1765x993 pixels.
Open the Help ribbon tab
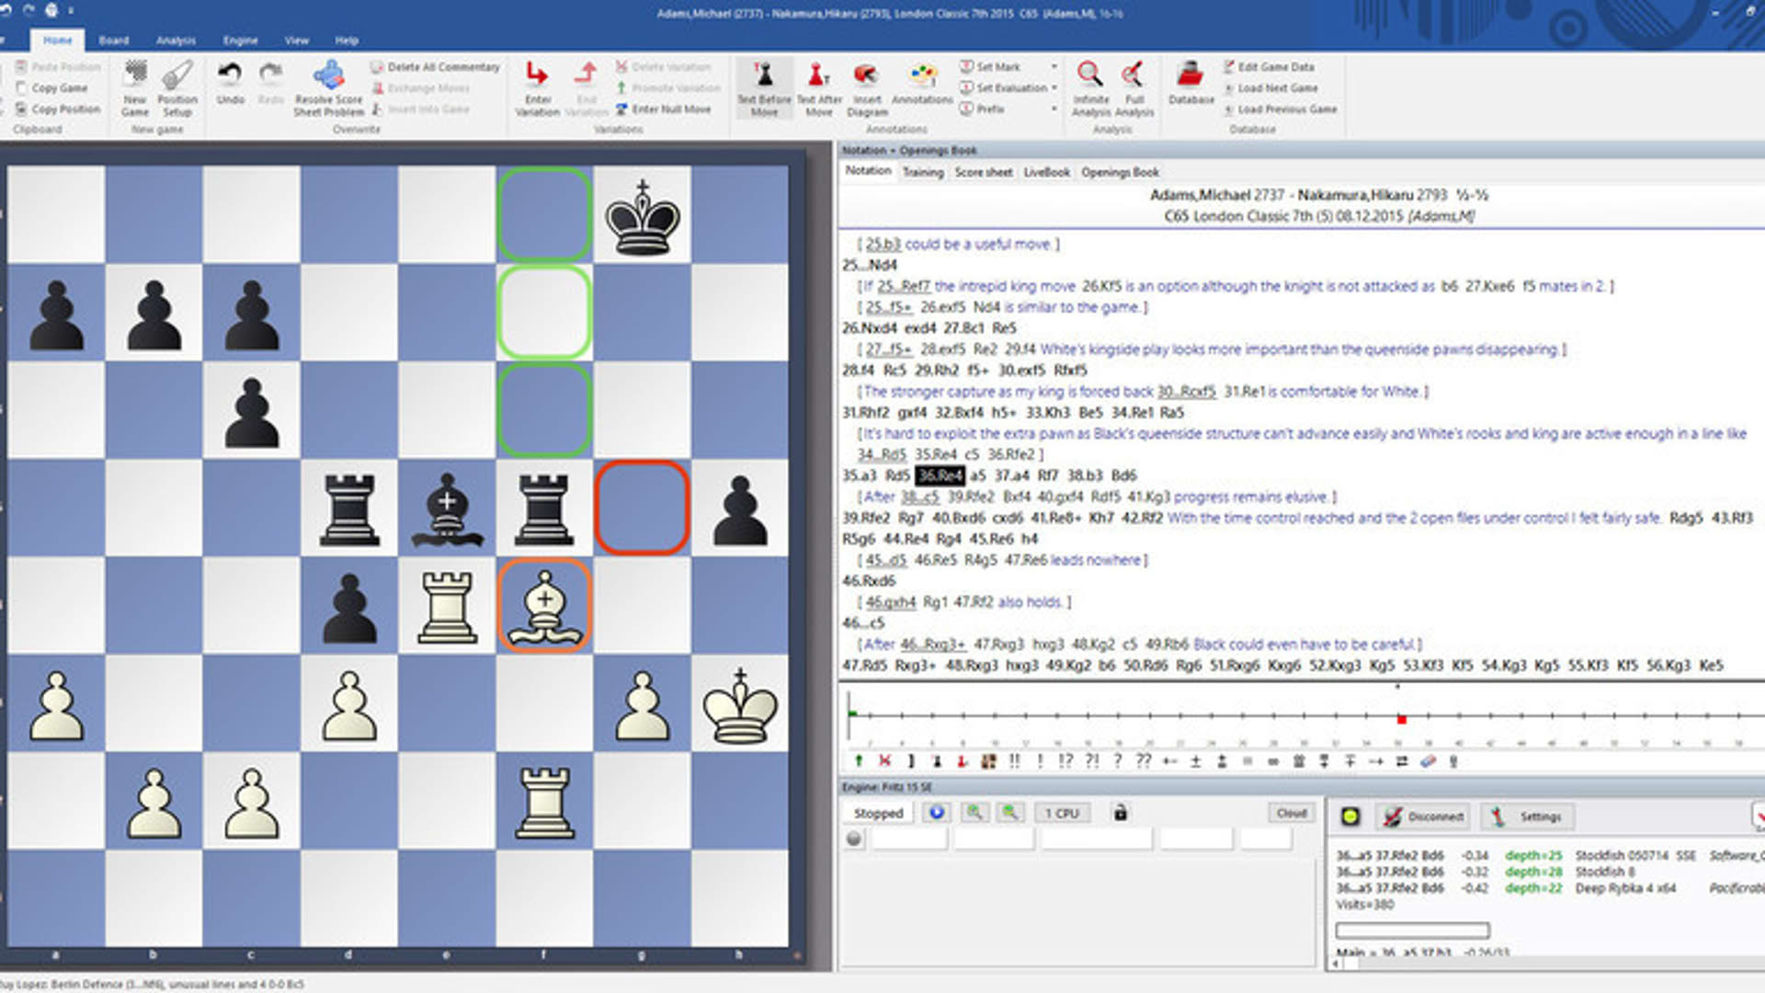point(347,40)
